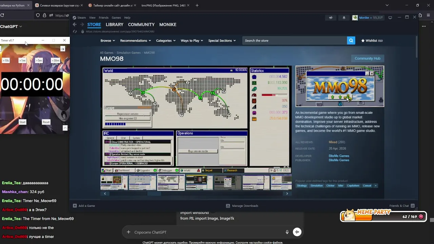The width and height of the screenshot is (434, 244).
Task: Open the Community Hub button
Action: [368, 58]
